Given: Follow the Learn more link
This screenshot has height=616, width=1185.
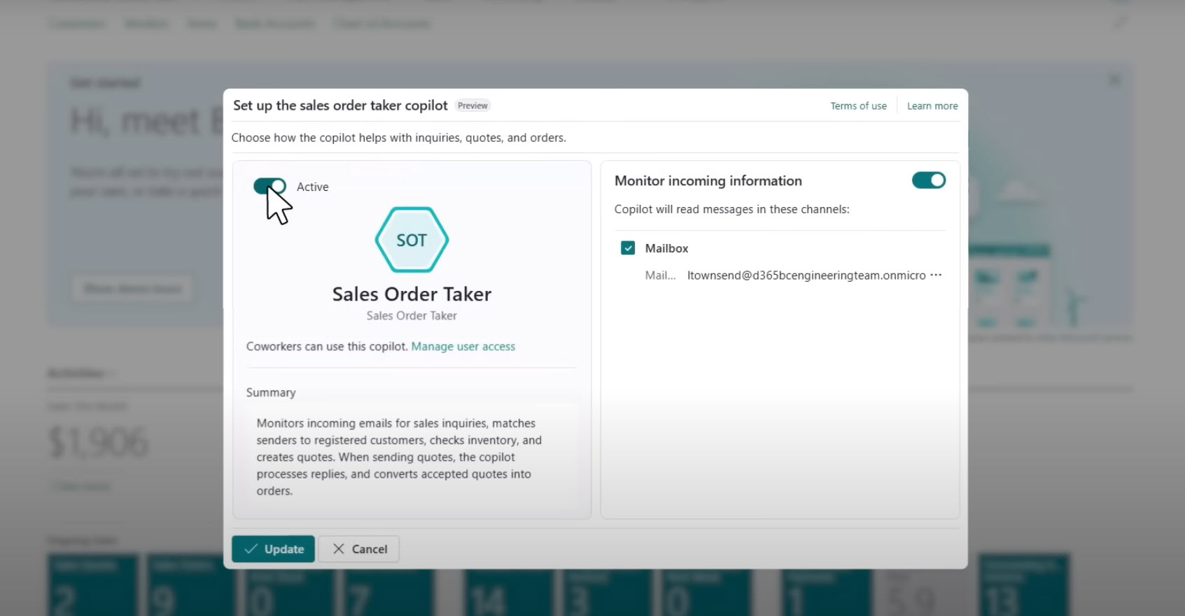Looking at the screenshot, I should (932, 106).
